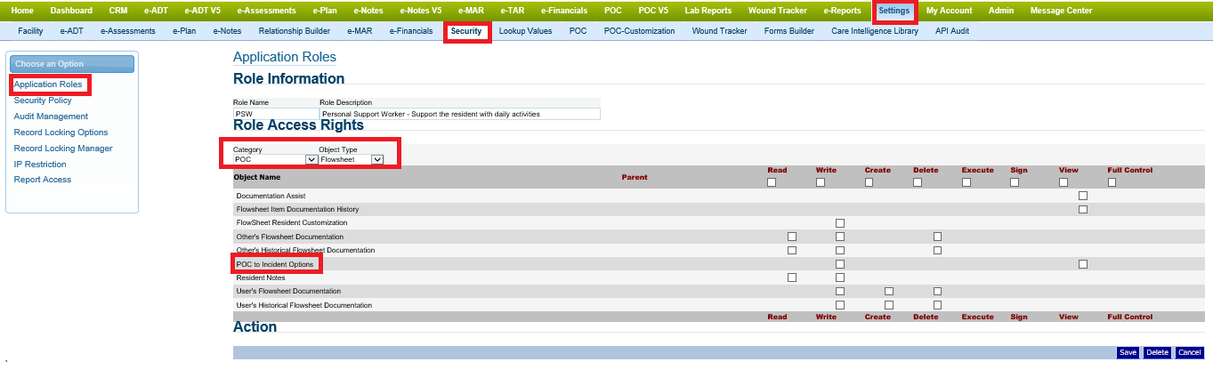Enable the Execute column header checkbox
This screenshot has width=1213, height=378.
[966, 182]
